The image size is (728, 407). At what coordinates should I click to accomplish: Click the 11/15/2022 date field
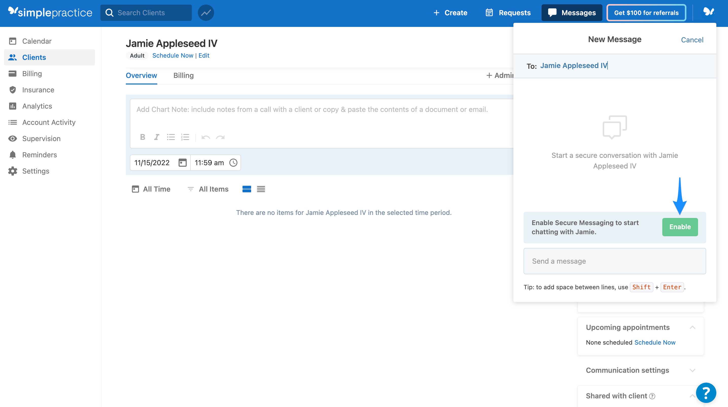(x=160, y=162)
